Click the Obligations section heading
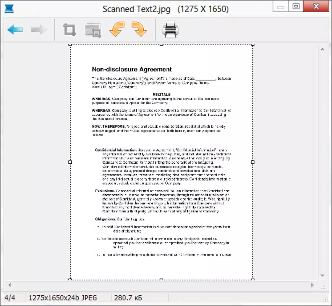The height and width of the screenshot is (306, 332). point(105,219)
